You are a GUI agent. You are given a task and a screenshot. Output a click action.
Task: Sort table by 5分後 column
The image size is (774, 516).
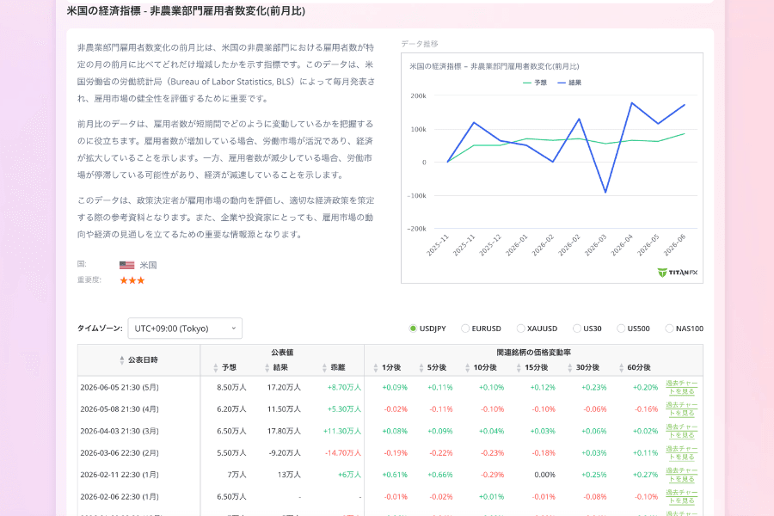tap(433, 367)
